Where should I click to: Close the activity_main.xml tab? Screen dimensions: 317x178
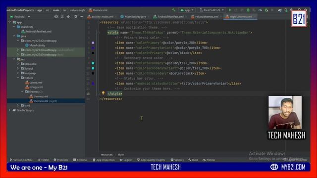click(116, 17)
